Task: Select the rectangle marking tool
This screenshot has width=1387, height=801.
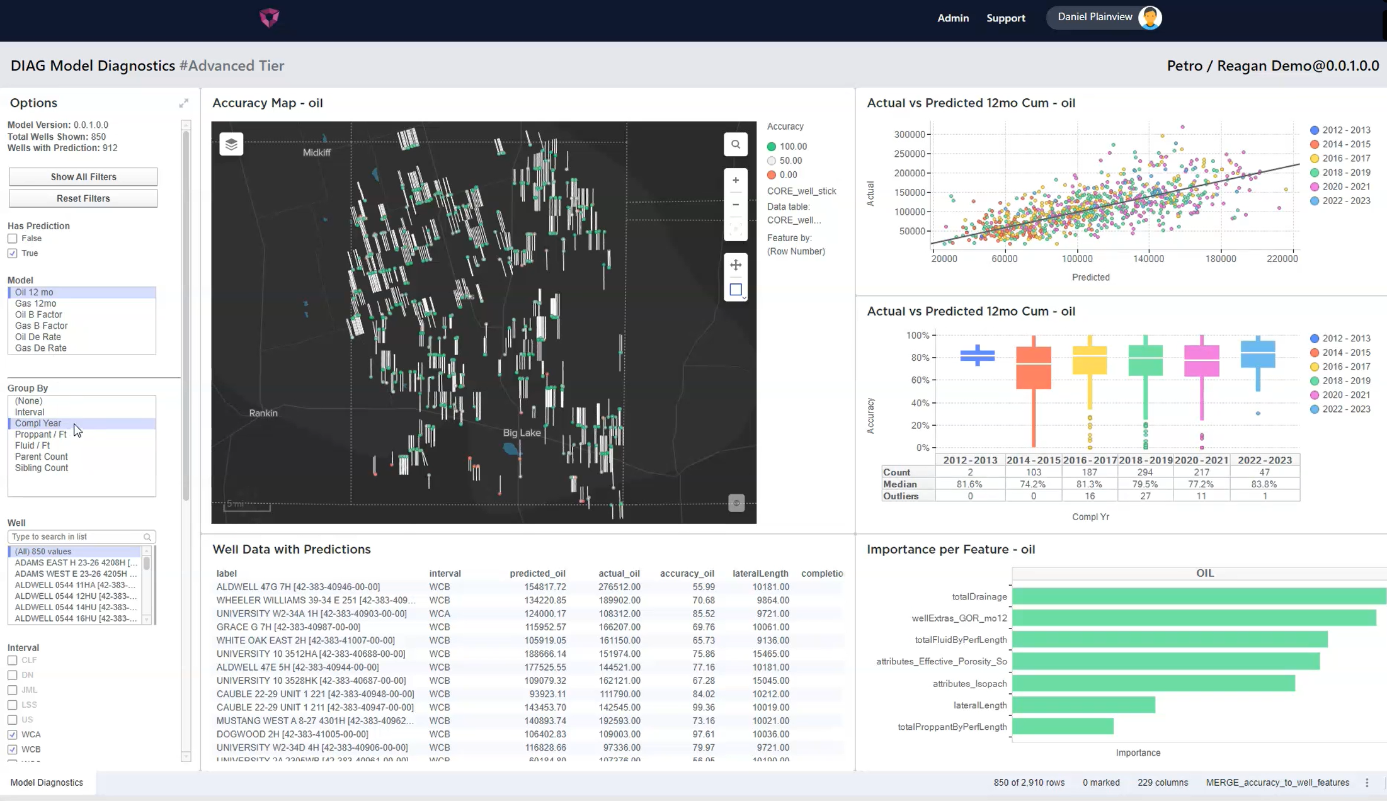Action: click(x=736, y=290)
